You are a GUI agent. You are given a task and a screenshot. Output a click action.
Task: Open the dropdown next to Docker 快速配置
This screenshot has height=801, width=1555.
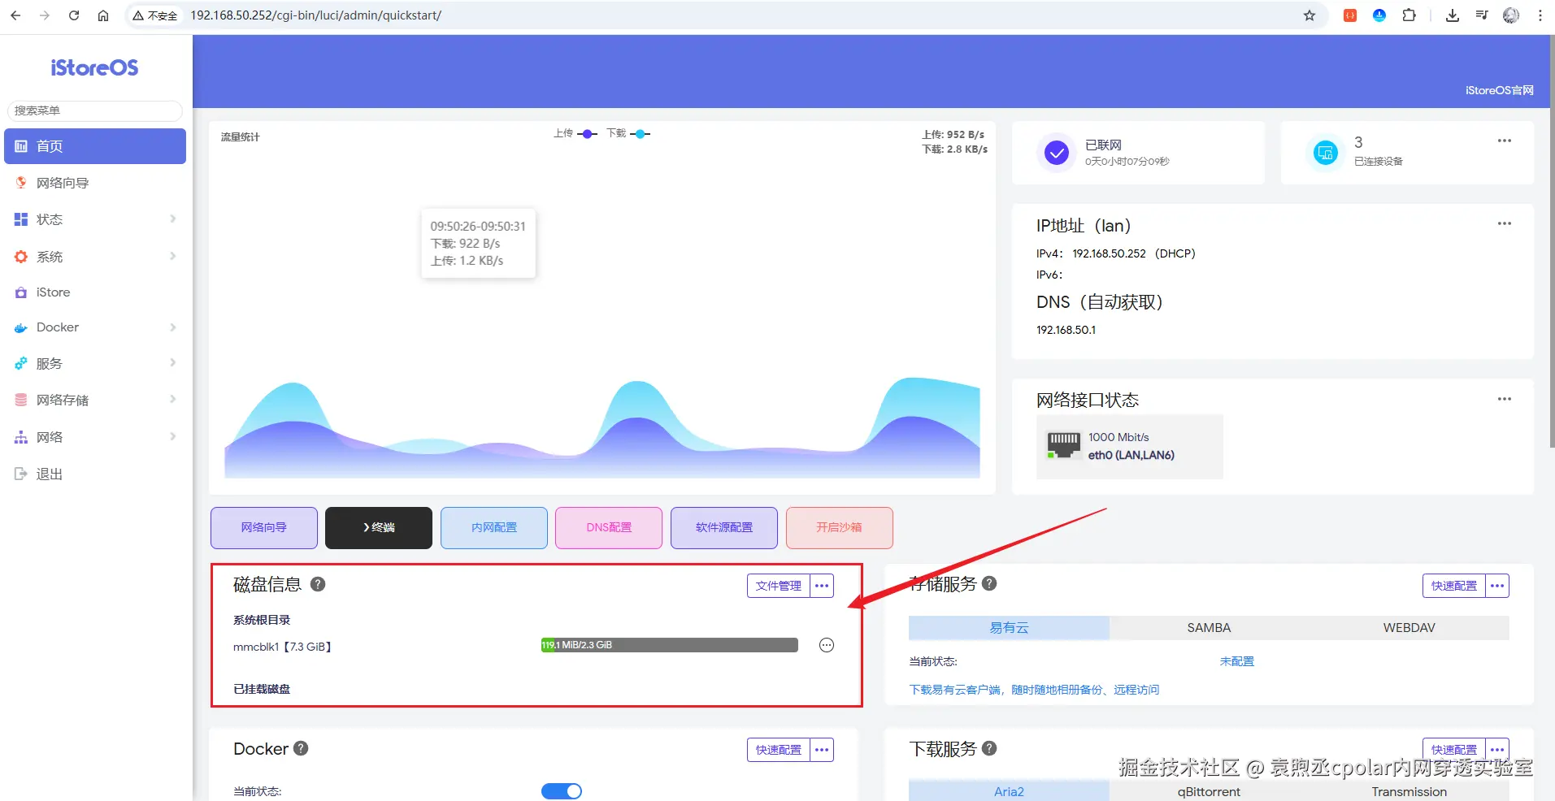point(822,750)
